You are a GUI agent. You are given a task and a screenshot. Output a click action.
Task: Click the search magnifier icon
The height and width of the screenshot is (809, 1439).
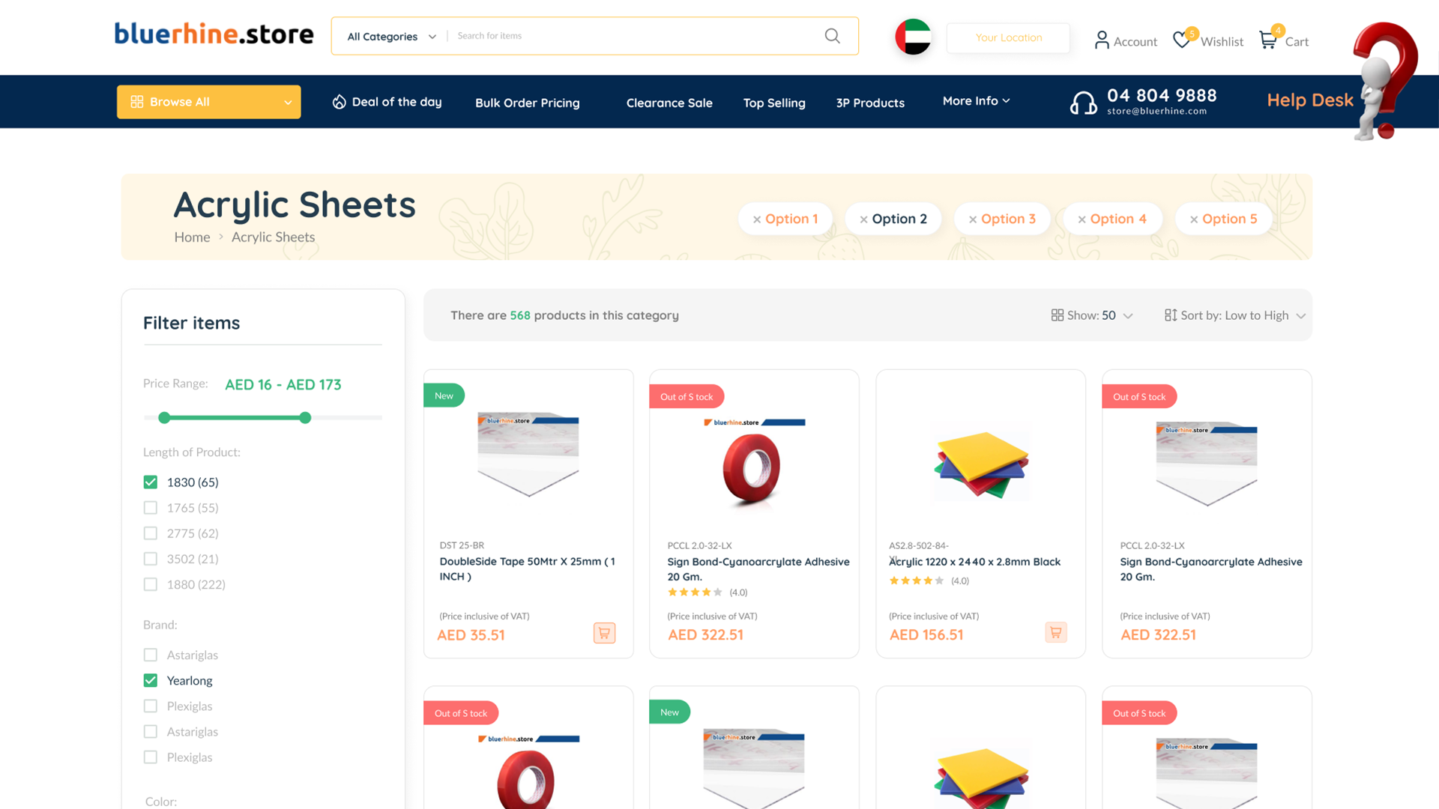[x=832, y=36]
